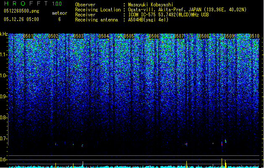Click the 0503 time marker
Viewport: 264px width, 168px height.
tap(78, 36)
